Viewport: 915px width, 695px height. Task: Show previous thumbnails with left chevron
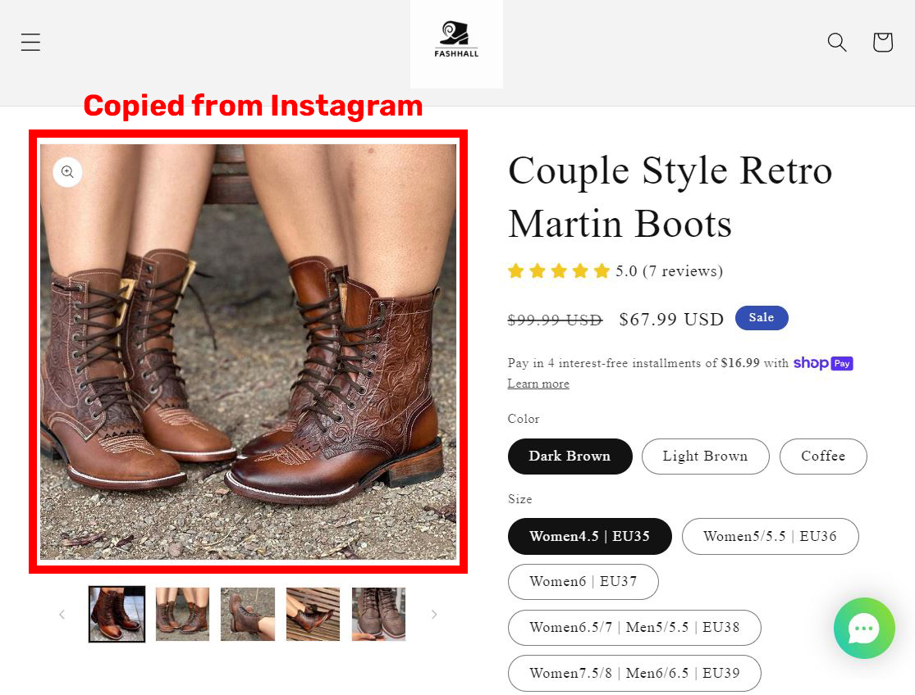[62, 614]
